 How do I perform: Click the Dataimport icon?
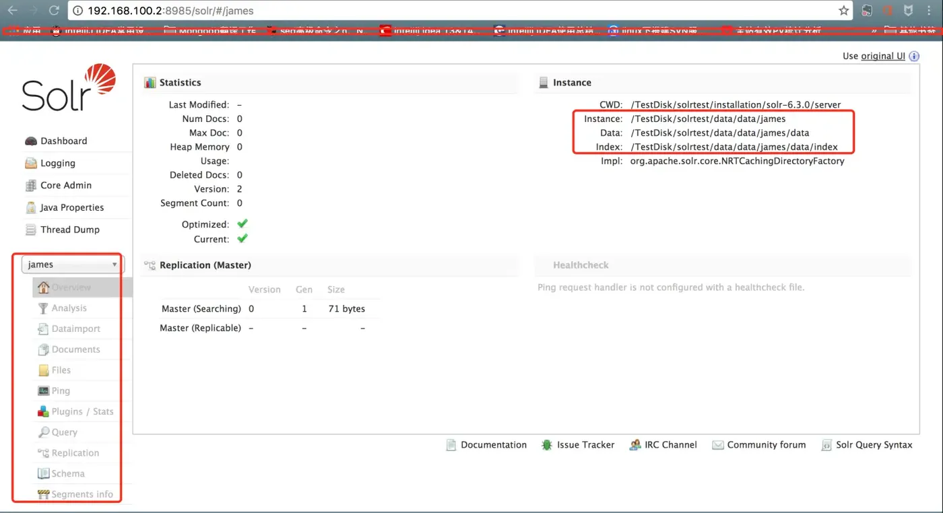pyautogui.click(x=43, y=329)
